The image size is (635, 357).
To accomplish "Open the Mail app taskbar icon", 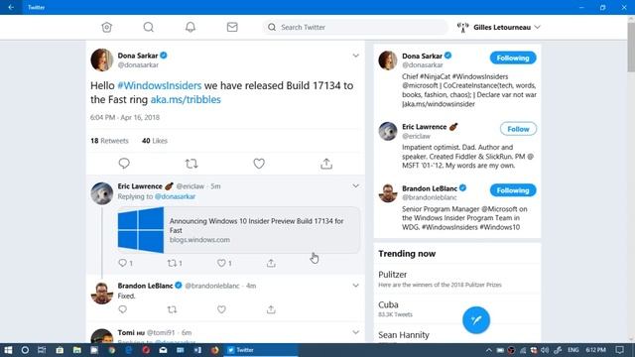I will click(163, 350).
